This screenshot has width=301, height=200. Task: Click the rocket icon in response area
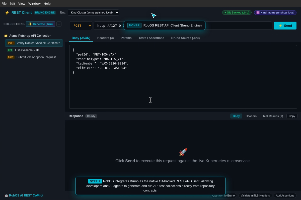click(183, 152)
